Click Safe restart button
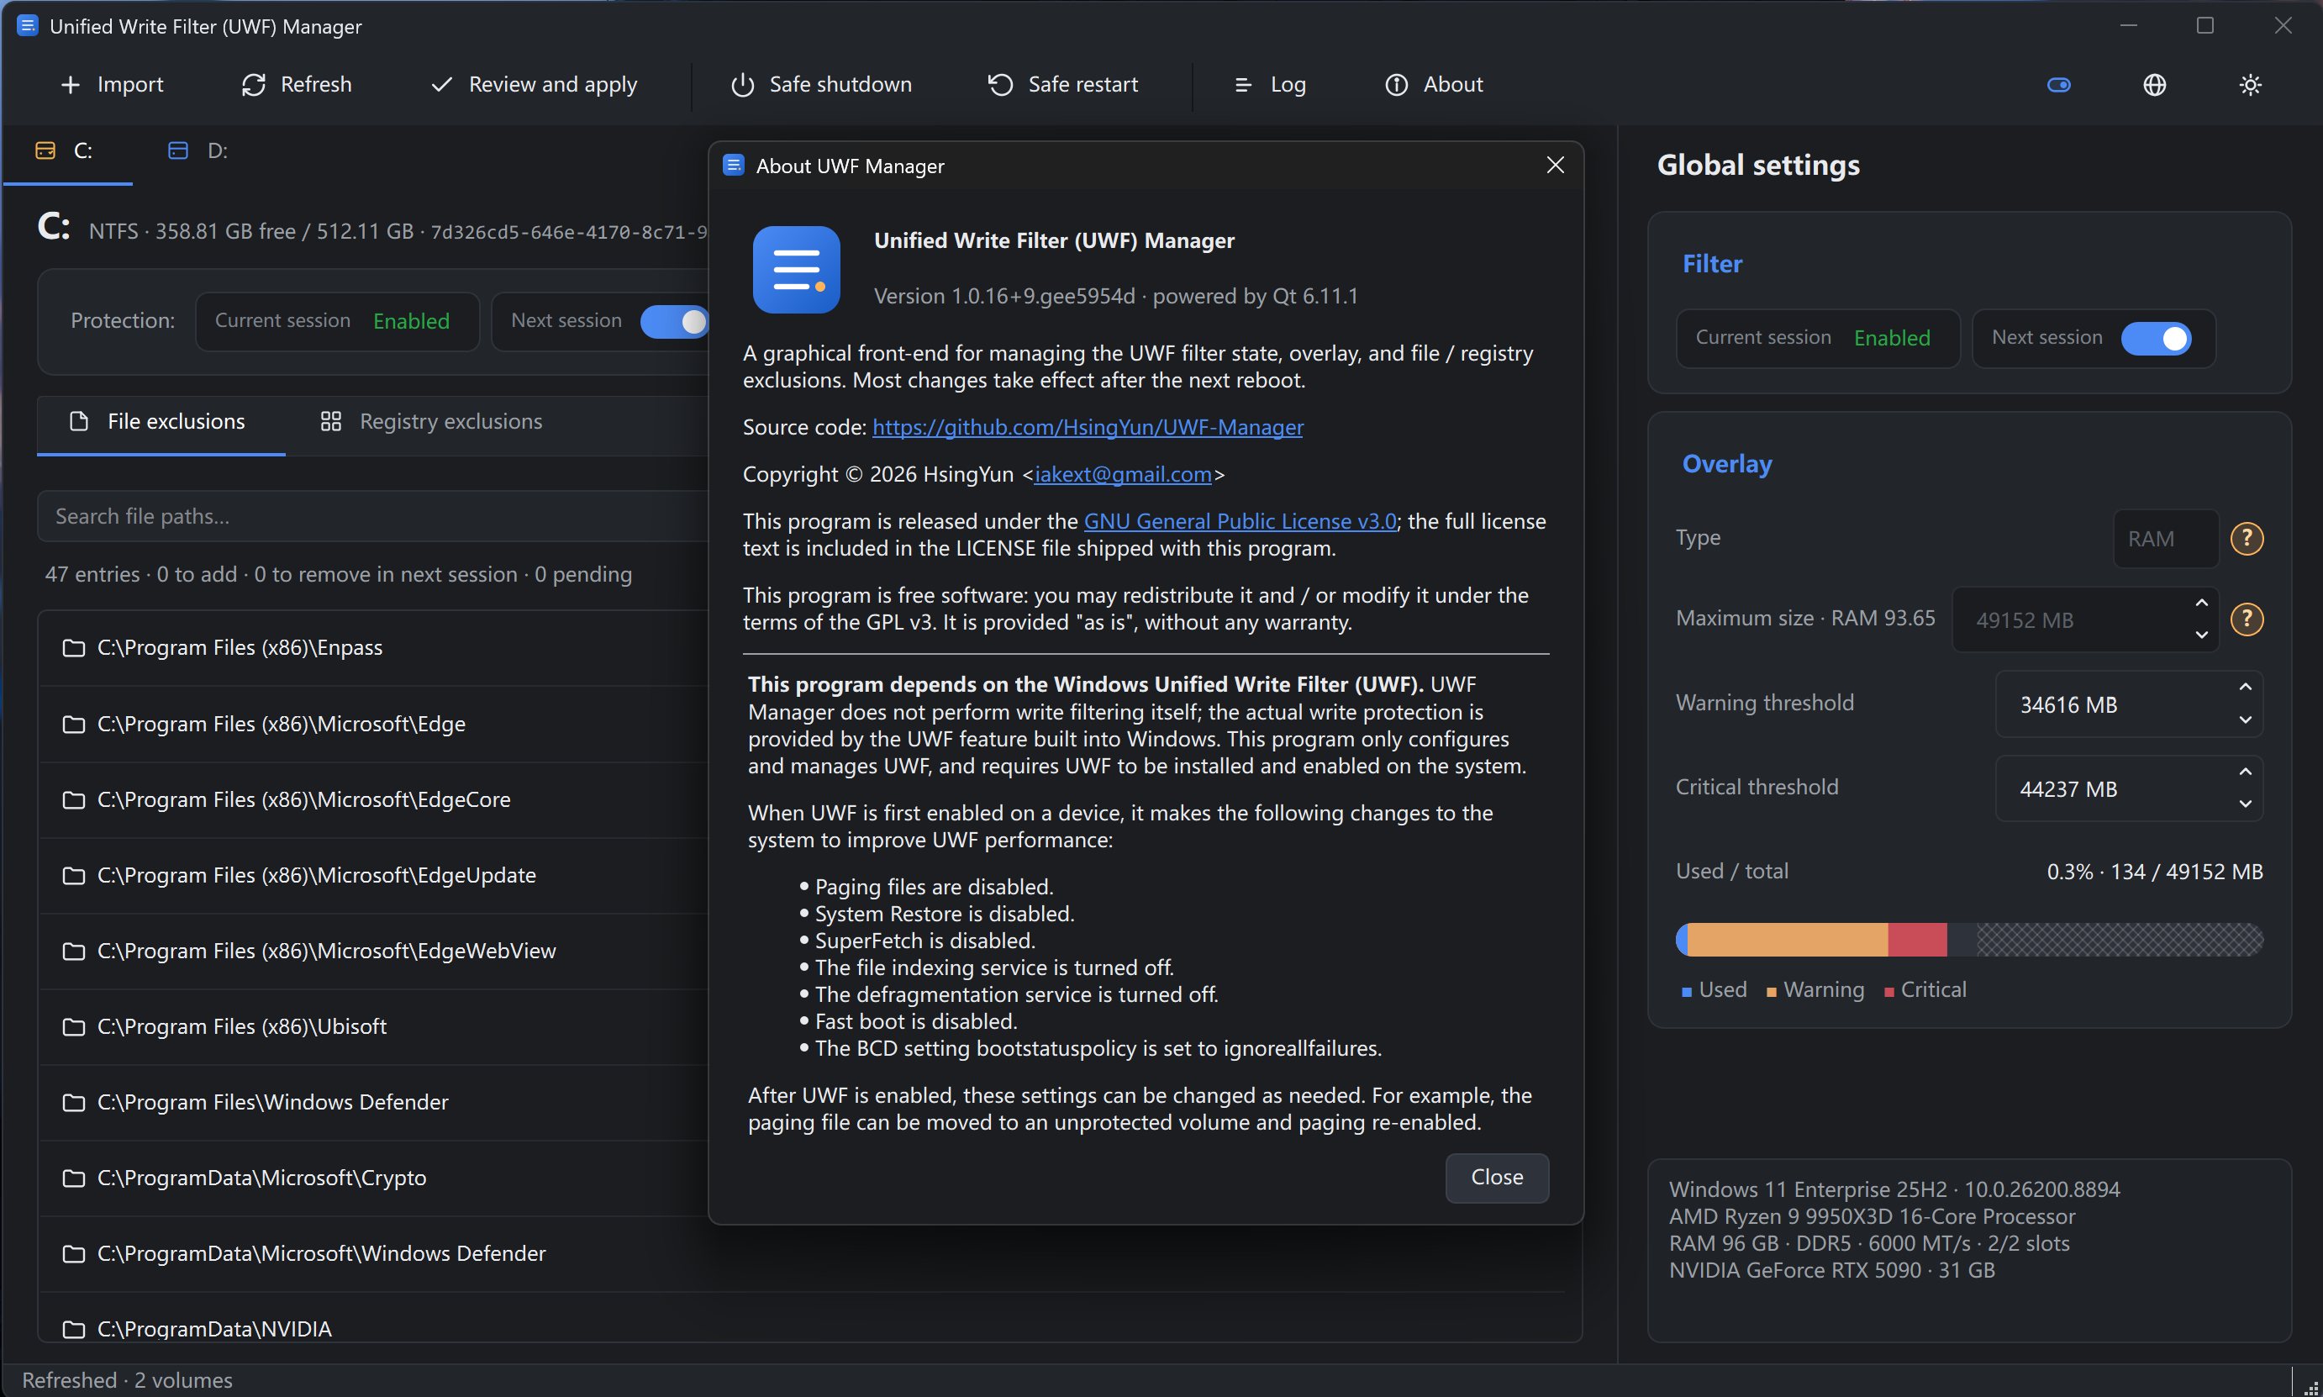This screenshot has width=2323, height=1397. (x=1062, y=85)
